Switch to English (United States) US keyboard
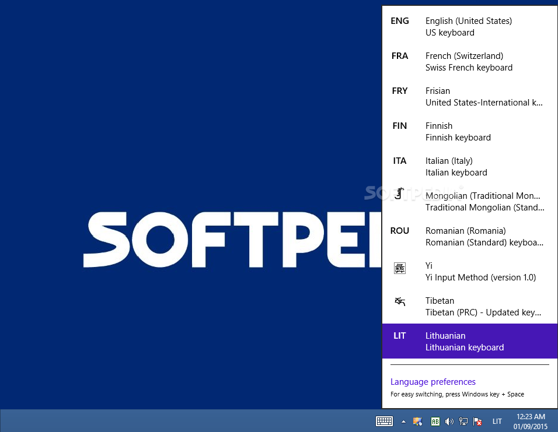 470,27
